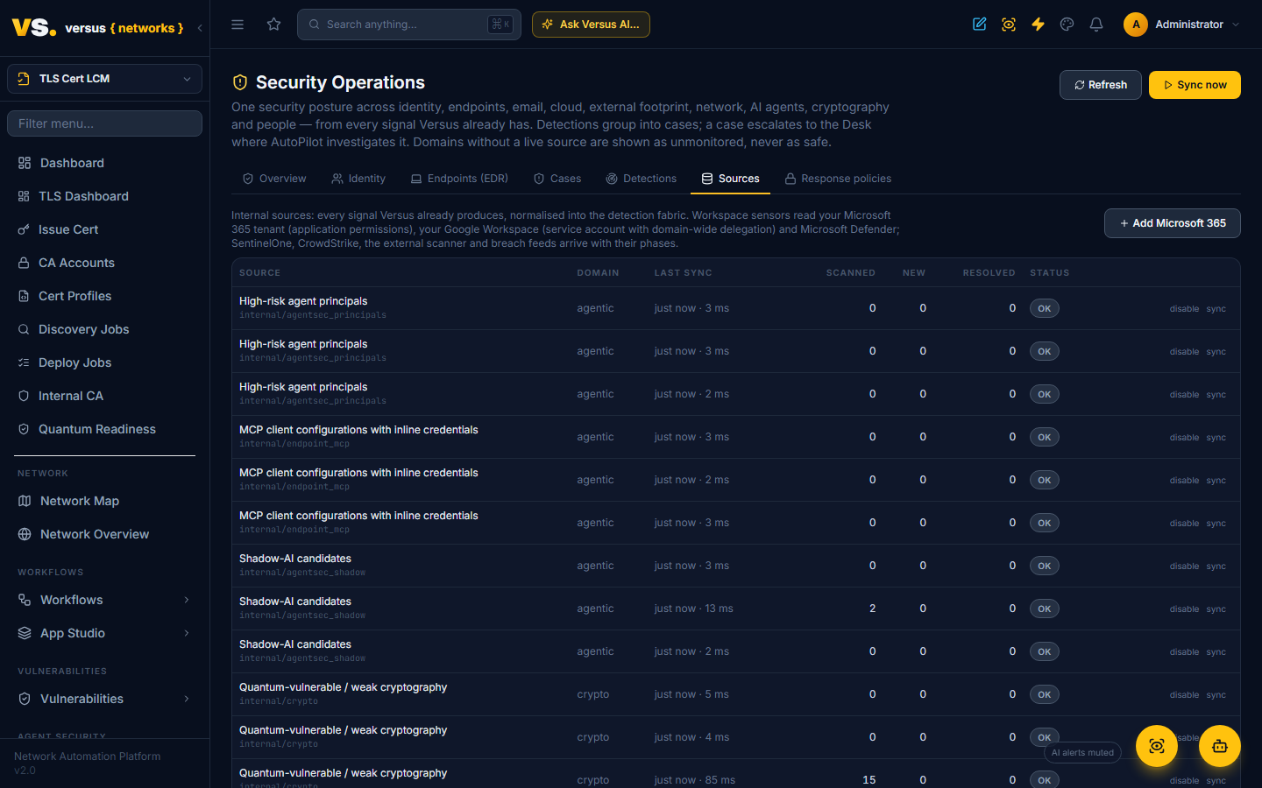
Task: Click the Sync now button
Action: (x=1195, y=85)
